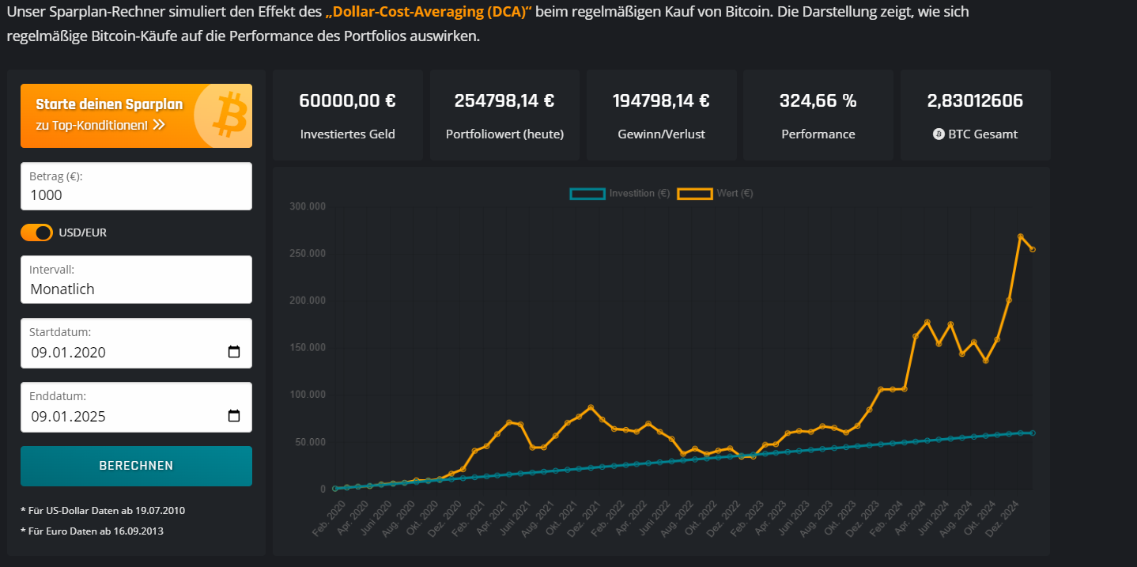This screenshot has width=1137, height=567.
Task: Click the Performance 324,66 % stat card
Action: (818, 115)
